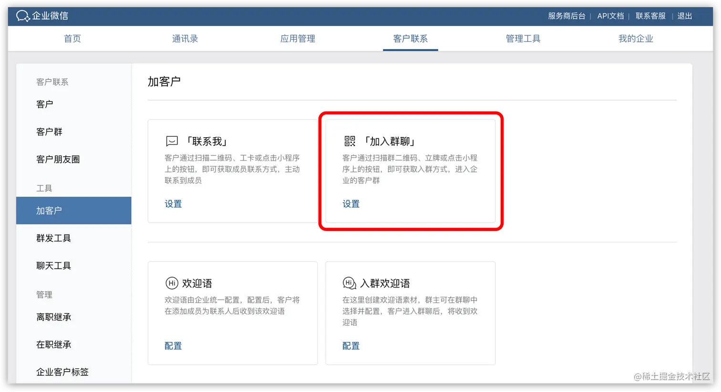Open the 我的企业 tab
Screen dimensions: 721x392
click(x=635, y=39)
